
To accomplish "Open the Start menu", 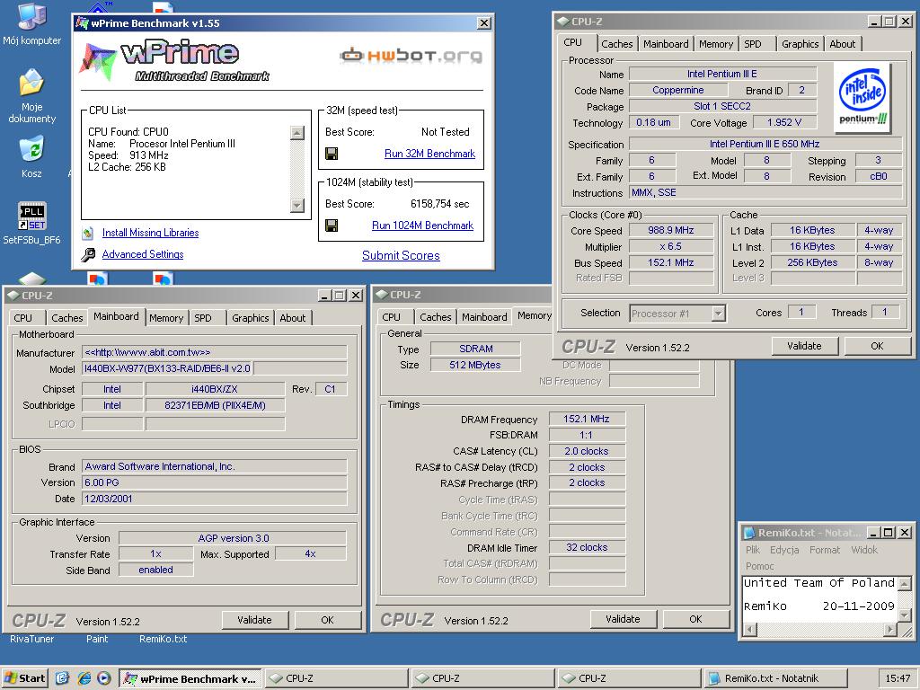I will [24, 678].
